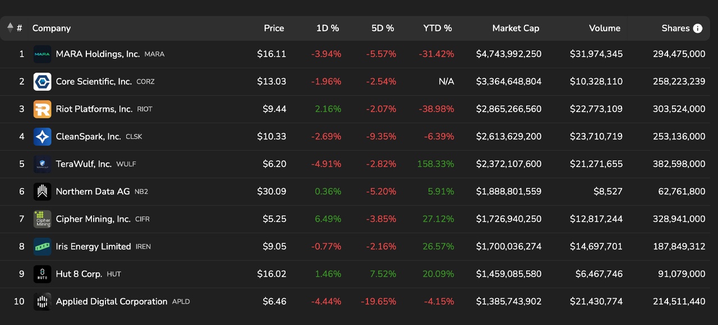Open the MARA Holdings, Inc. company link
Screen dimensions: 718x325
point(98,54)
